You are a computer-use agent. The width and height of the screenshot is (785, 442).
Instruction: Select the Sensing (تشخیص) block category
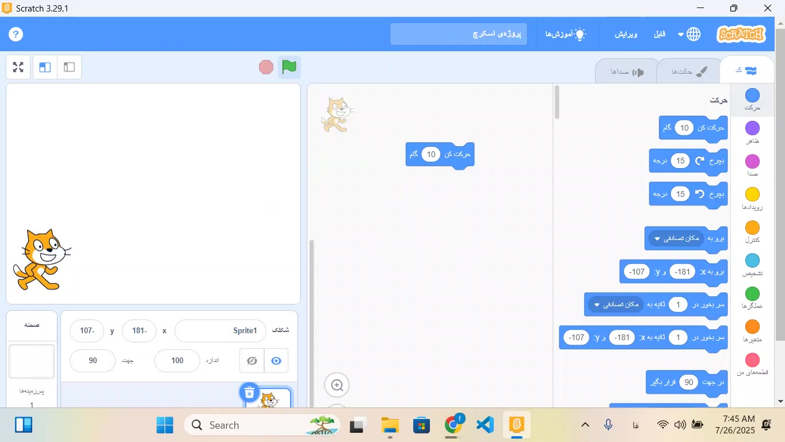[x=752, y=265]
